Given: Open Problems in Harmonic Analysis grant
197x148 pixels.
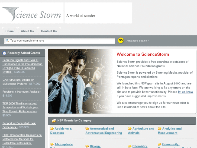Looking at the screenshot, I should point(22,92).
